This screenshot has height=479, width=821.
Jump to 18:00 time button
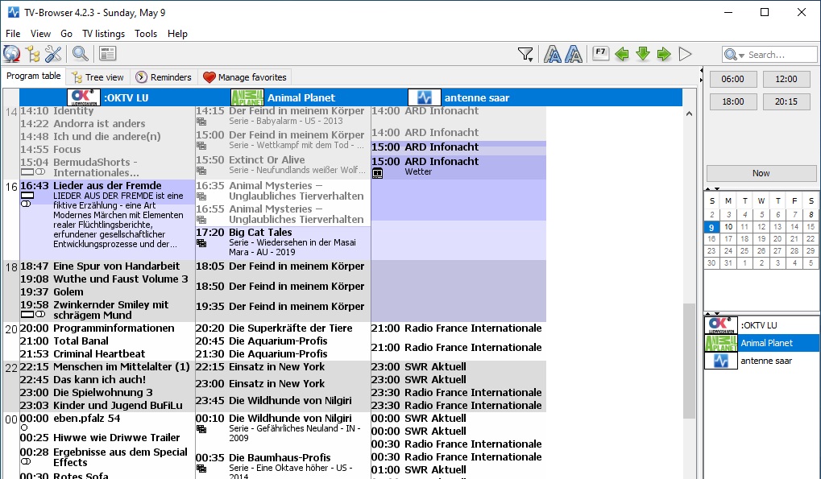732,101
